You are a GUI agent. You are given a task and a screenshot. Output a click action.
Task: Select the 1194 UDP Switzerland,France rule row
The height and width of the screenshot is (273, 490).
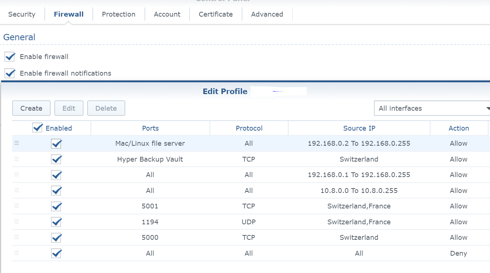pos(248,222)
